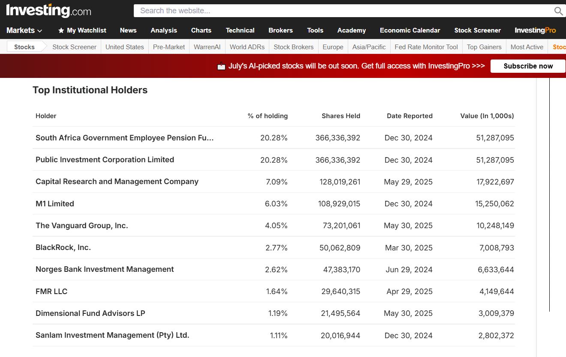Click the value cell 2,802,372
The width and height of the screenshot is (566, 357).
[x=496, y=336]
